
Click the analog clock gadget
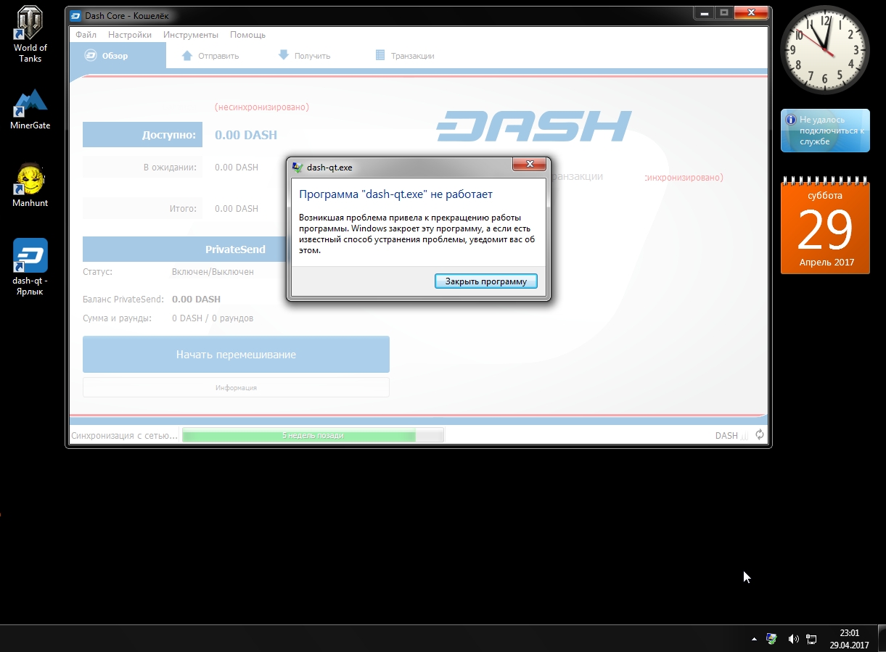(x=825, y=50)
